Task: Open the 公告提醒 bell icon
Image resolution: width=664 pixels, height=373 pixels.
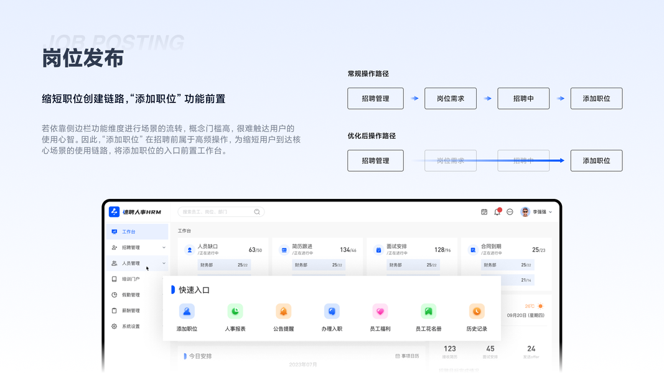Action: click(283, 311)
